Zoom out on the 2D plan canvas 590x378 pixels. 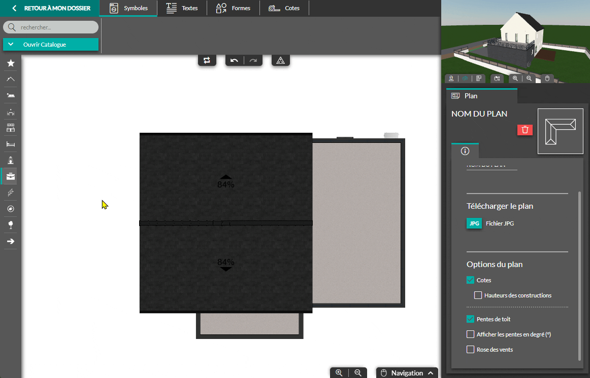[x=358, y=373]
